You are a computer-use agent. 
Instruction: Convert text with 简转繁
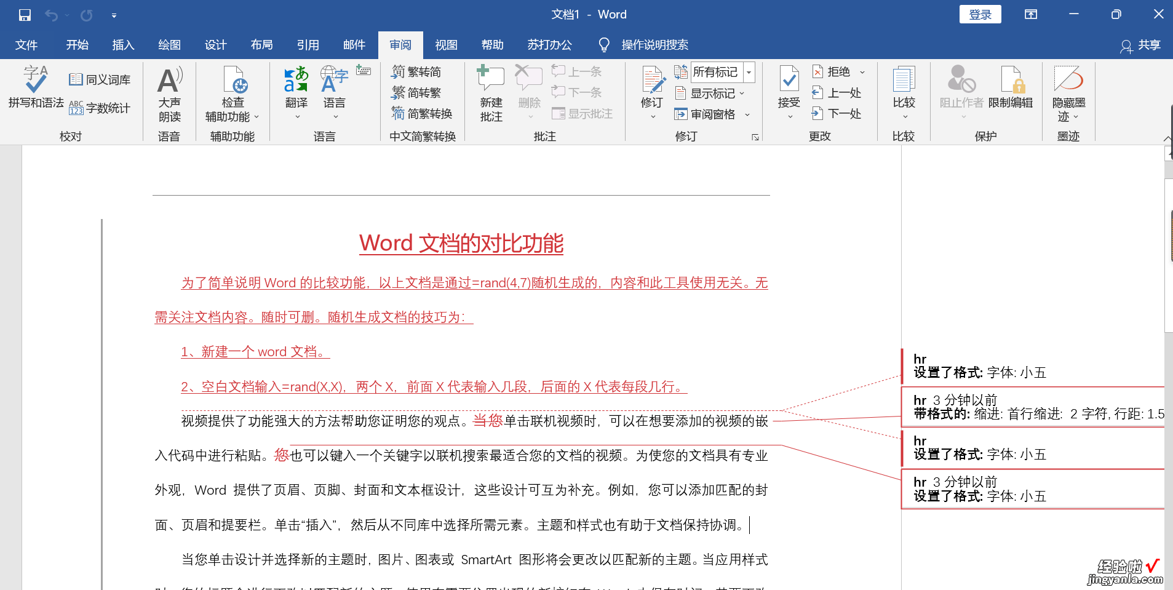416,93
